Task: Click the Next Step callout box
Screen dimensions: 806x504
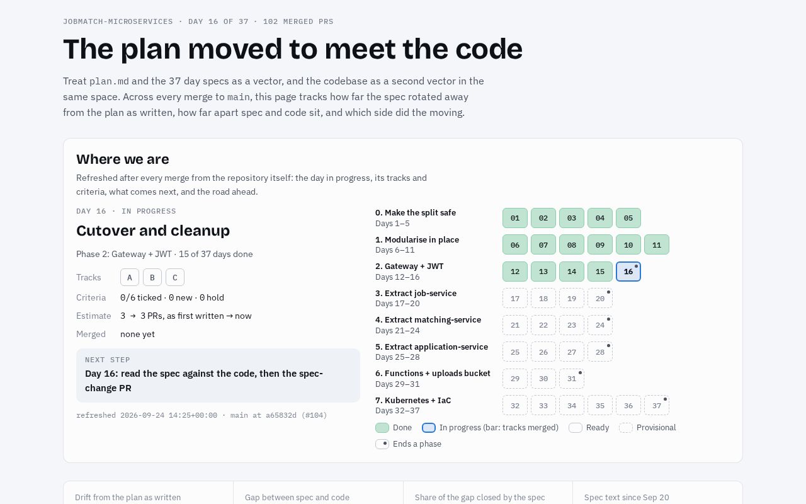Action: (218, 375)
